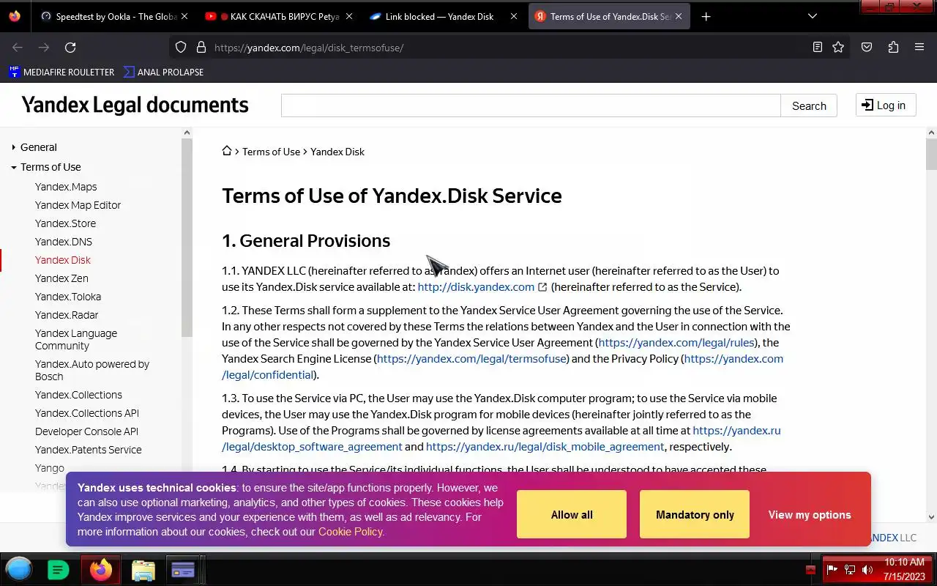Open the Cookie Policy link

[x=350, y=532]
